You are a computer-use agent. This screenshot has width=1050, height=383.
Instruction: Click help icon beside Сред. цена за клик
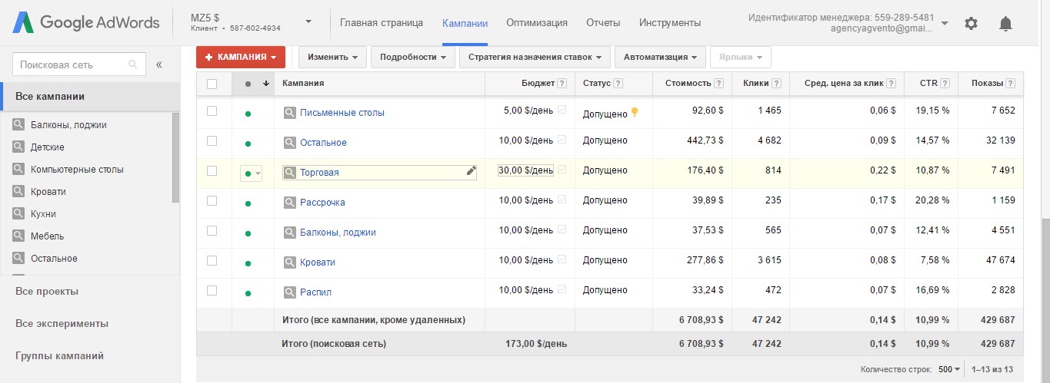pos(891,84)
